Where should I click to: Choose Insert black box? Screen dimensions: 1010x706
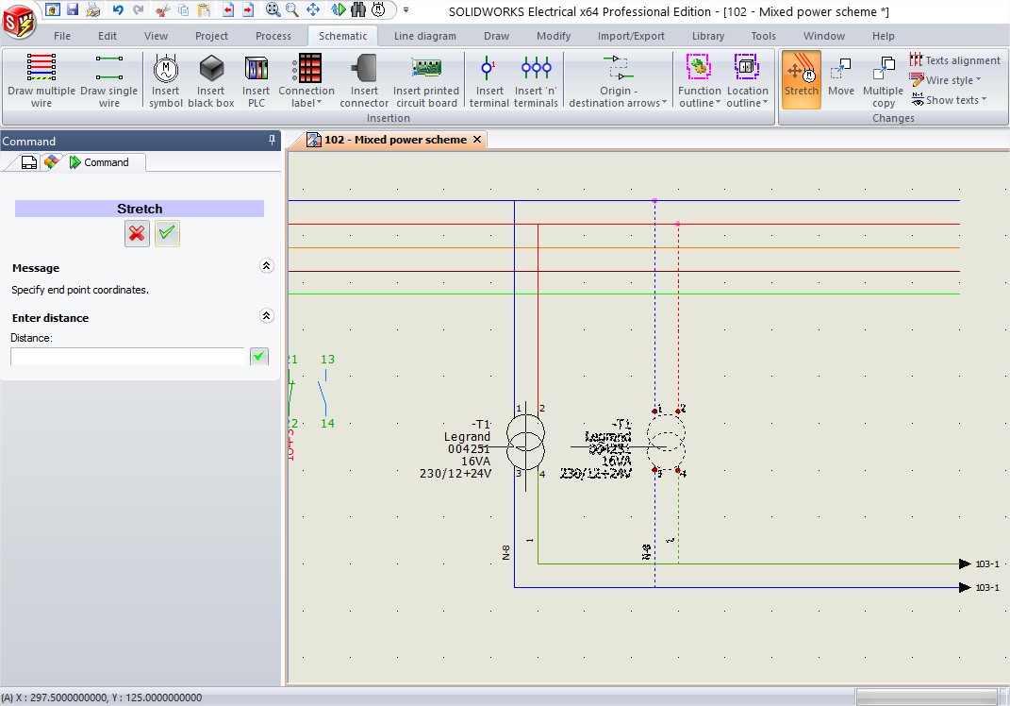(x=211, y=79)
